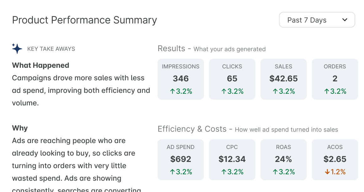Click the chevron arrow inside the date selector

[344, 20]
